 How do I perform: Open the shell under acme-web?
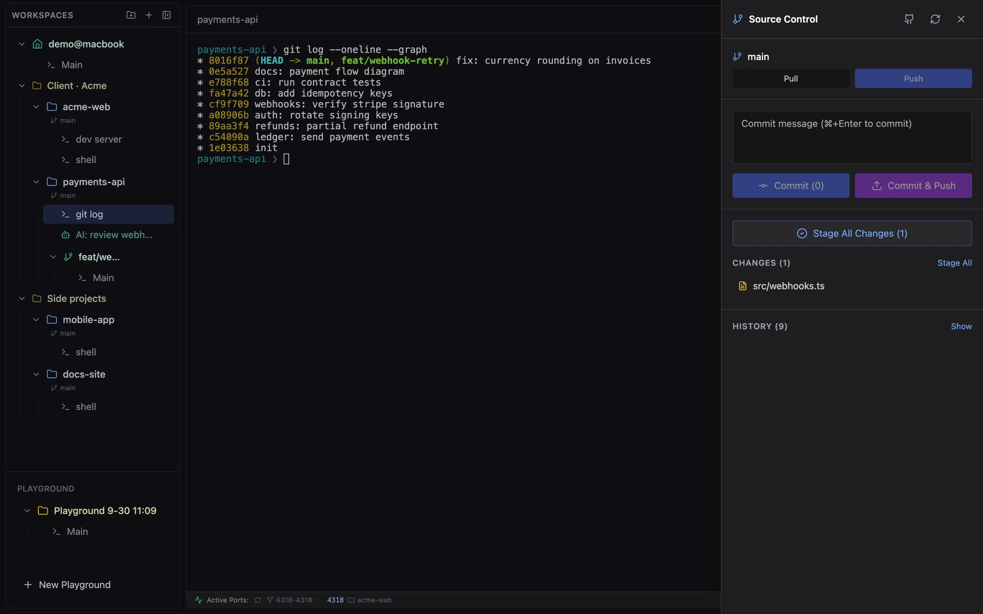coord(109,160)
